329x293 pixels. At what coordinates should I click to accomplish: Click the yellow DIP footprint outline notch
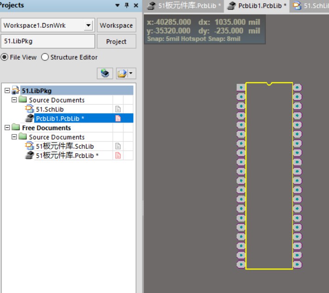pos(269,84)
